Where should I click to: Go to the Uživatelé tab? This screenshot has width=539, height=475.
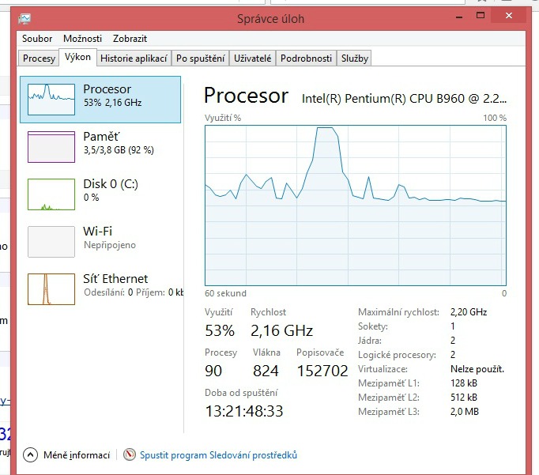pos(253,58)
